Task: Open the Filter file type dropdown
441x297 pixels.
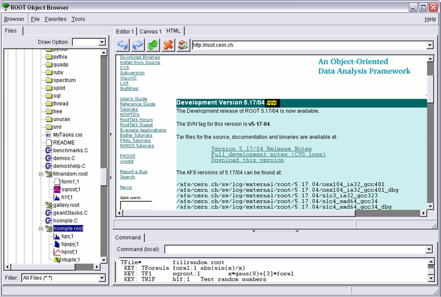Action: (x=101, y=278)
